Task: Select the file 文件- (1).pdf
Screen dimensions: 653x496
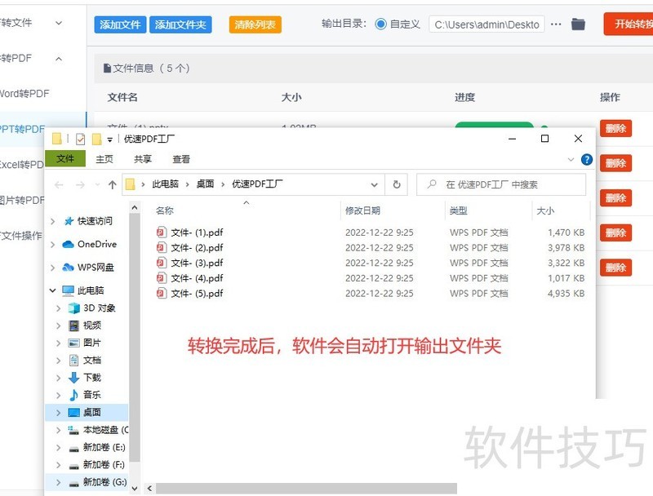Action: coord(197,232)
